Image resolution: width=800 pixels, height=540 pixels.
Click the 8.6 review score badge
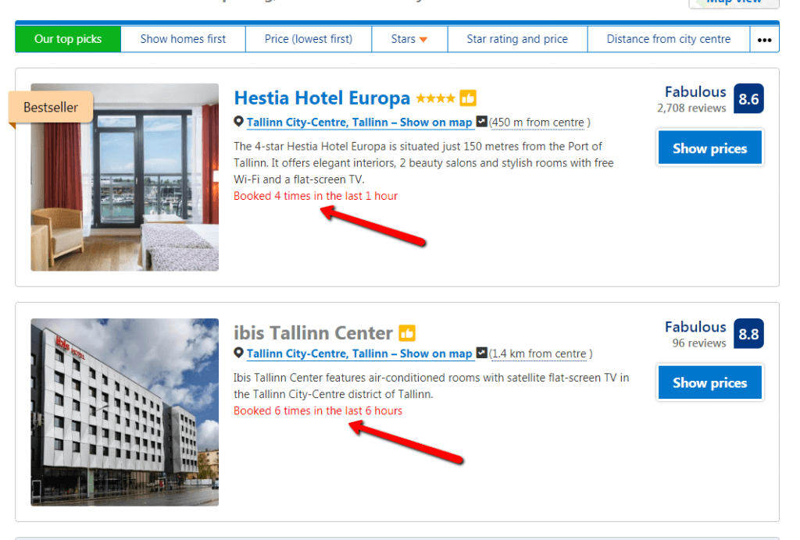pyautogui.click(x=748, y=99)
